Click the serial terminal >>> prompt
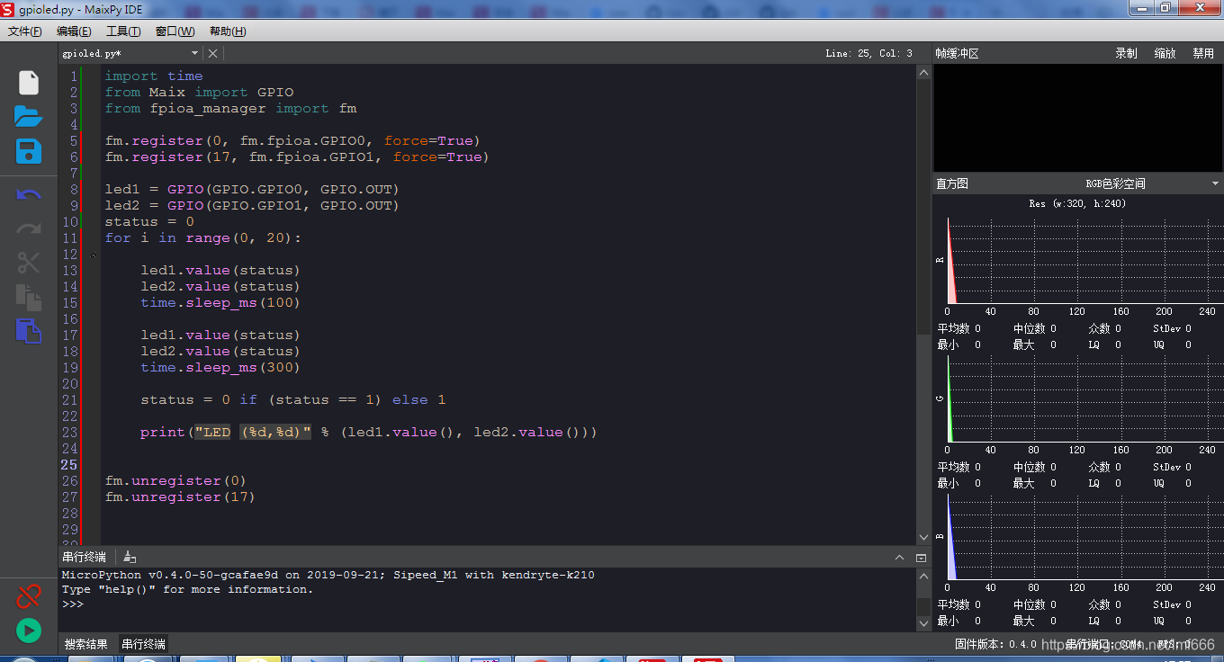1224x662 pixels. coord(73,604)
